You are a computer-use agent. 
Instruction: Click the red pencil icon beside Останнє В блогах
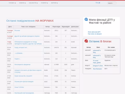click(x=86, y=41)
